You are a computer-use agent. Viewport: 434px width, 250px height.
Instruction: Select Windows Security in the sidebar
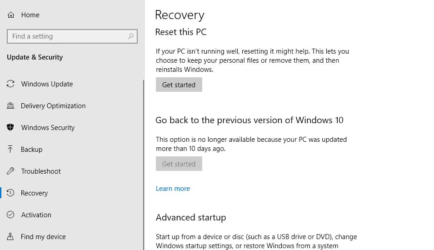[x=48, y=128]
